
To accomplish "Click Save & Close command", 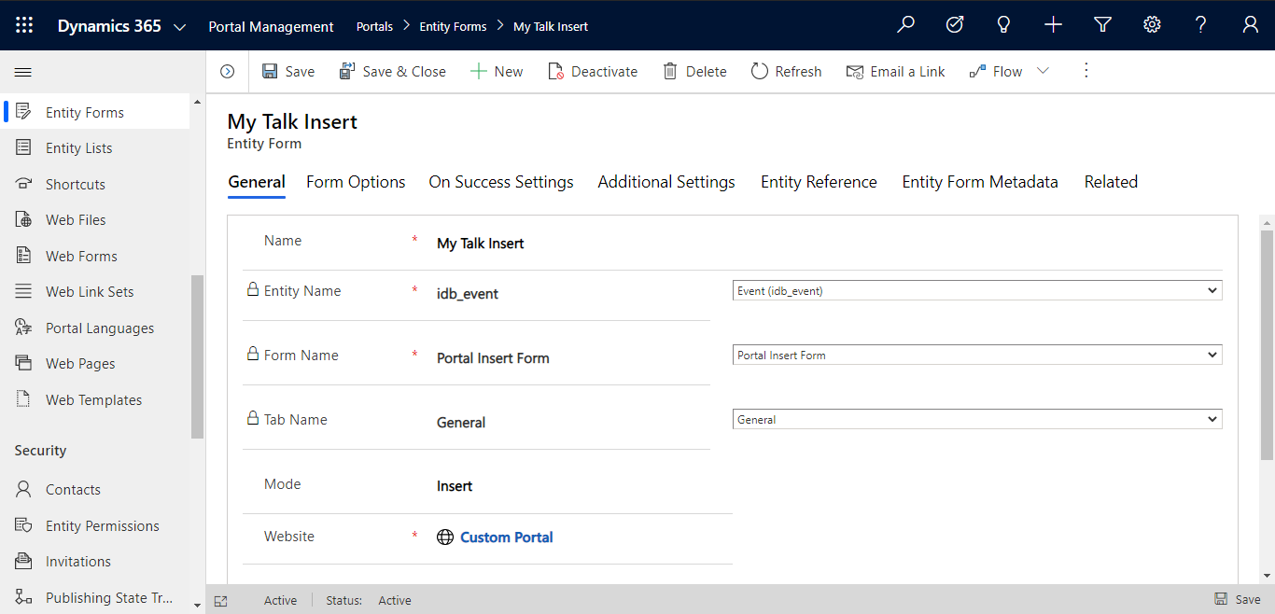I will click(x=392, y=72).
